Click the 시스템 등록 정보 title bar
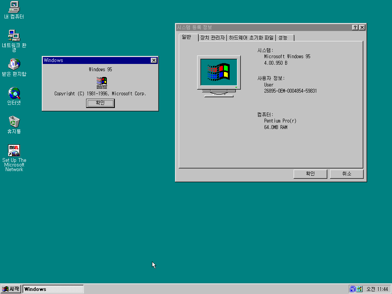This screenshot has width=392, height=294. point(264,28)
